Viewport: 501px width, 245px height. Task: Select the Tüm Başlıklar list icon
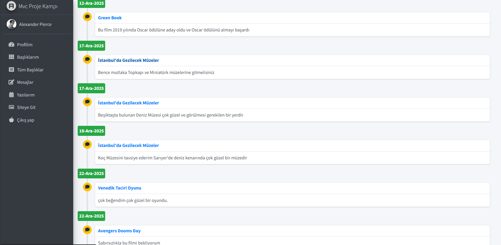11,70
